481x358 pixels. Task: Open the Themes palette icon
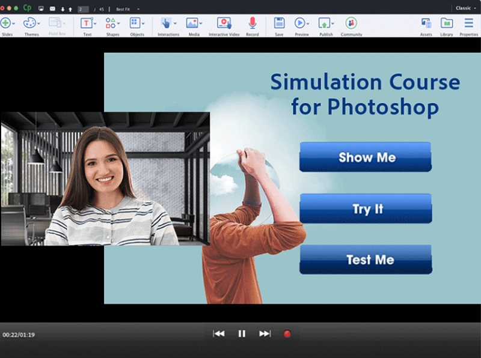pos(29,23)
